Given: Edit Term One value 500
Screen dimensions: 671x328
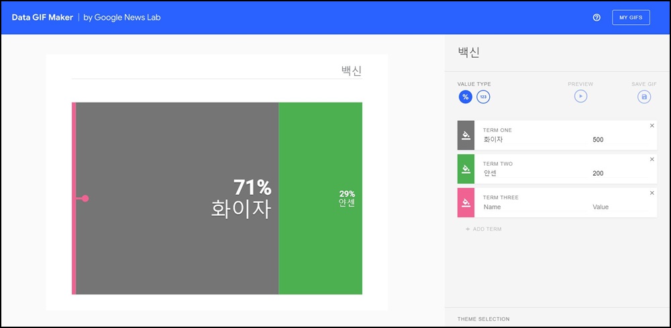Looking at the screenshot, I should (x=619, y=140).
